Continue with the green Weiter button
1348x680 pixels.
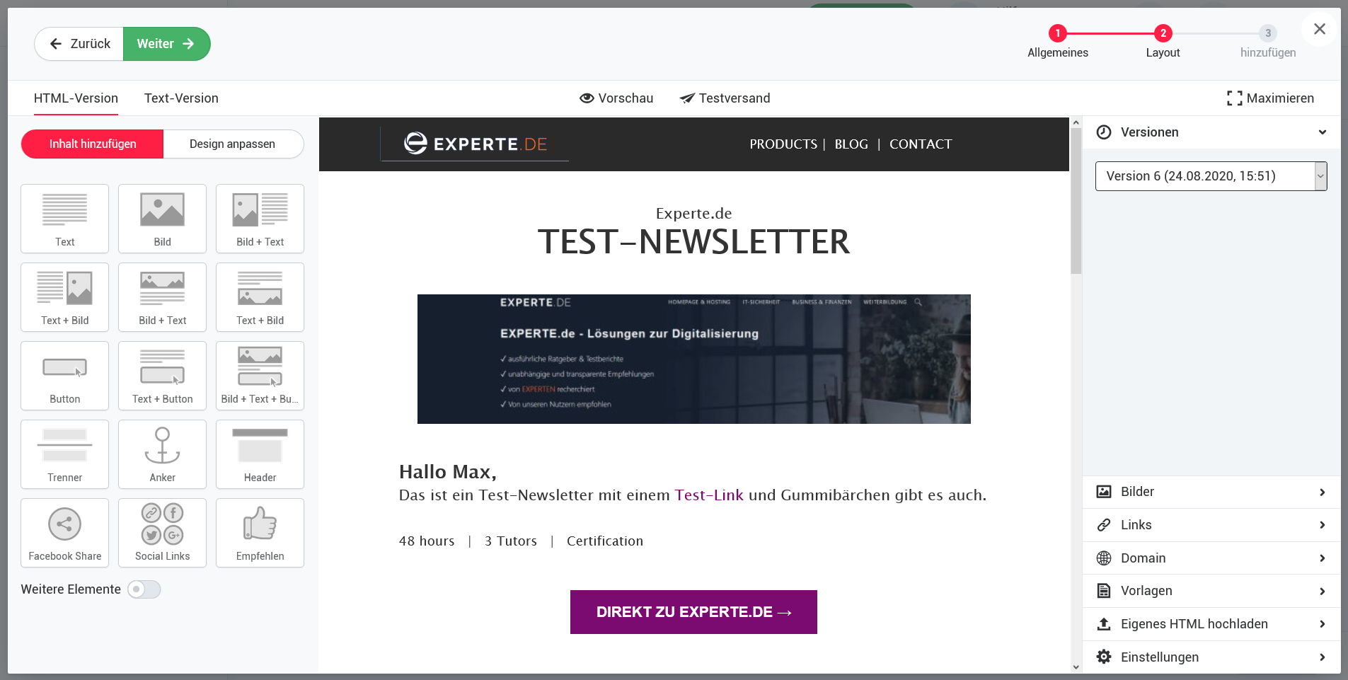click(166, 44)
